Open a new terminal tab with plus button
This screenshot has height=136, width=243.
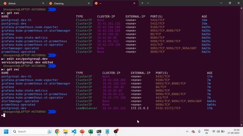[x=142, y=3]
